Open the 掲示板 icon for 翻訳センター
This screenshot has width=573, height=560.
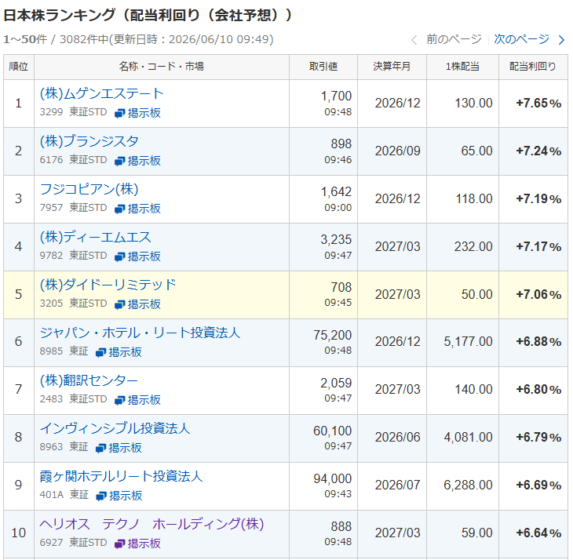click(x=137, y=400)
